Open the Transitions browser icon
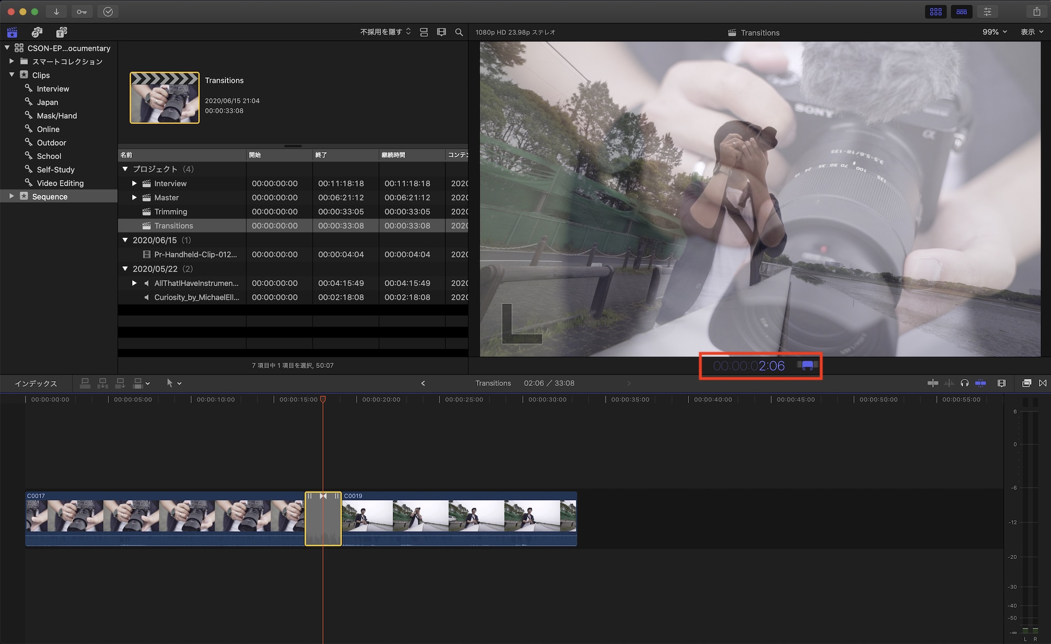 click(x=1043, y=383)
